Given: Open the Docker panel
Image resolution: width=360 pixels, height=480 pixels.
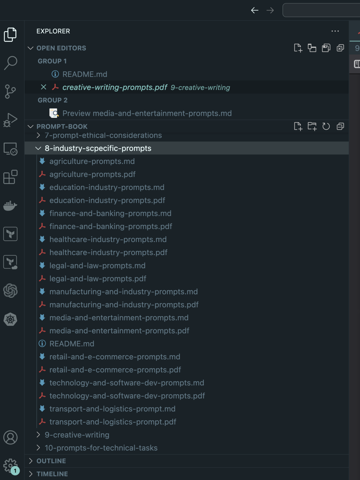Looking at the screenshot, I should pos(10,206).
